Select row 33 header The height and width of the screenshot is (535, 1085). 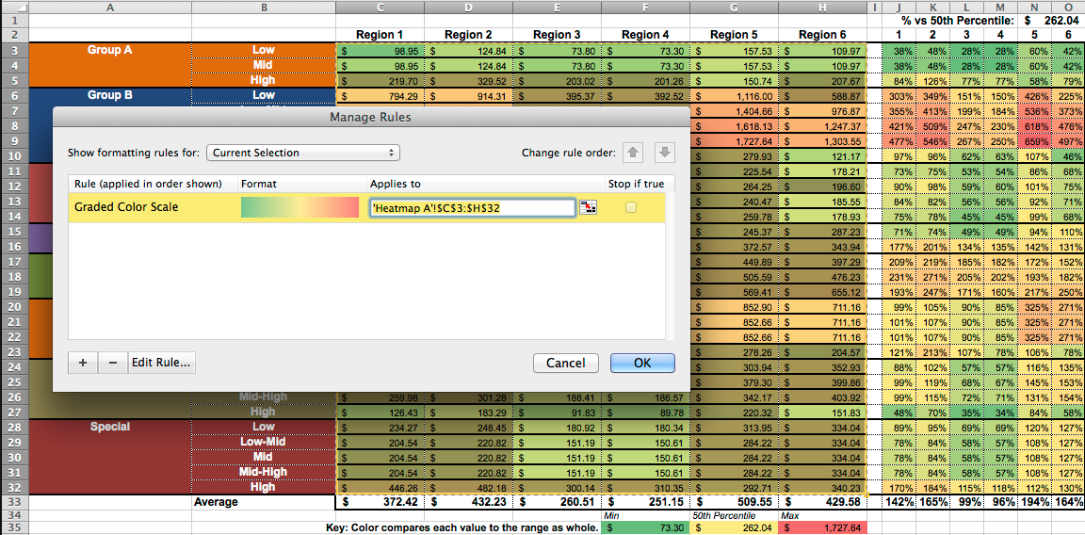point(14,502)
